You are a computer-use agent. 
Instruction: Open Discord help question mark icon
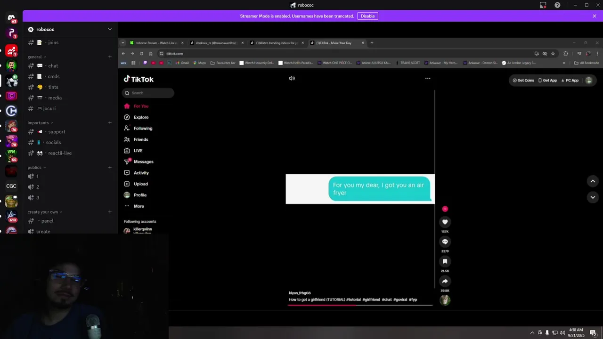click(x=557, y=5)
